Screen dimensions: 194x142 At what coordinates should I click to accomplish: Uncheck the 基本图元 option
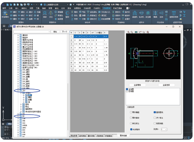pos(155,112)
